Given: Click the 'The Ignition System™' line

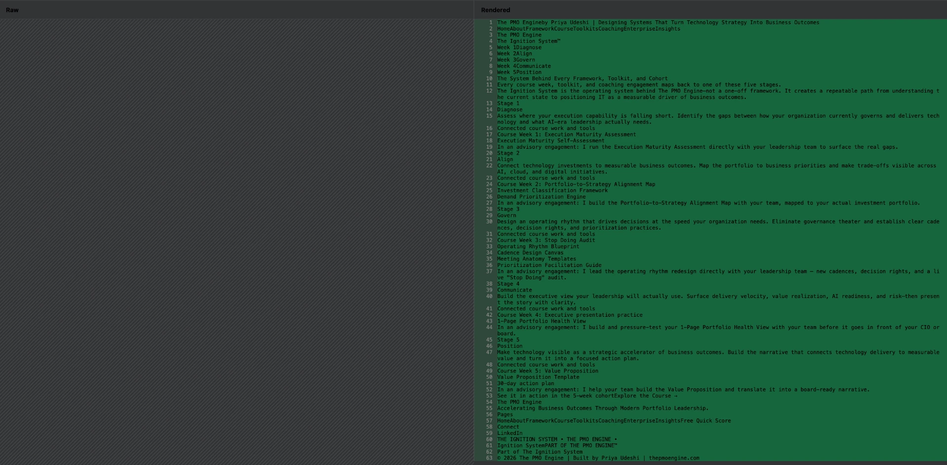Looking at the screenshot, I should pyautogui.click(x=529, y=41).
